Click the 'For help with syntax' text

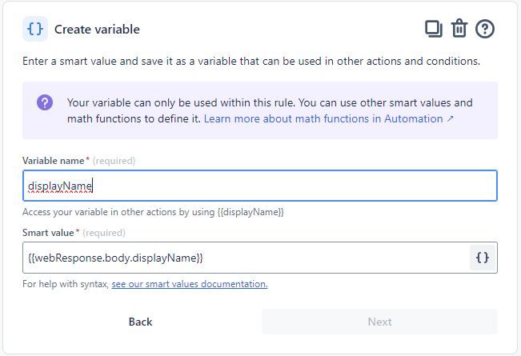(66, 284)
